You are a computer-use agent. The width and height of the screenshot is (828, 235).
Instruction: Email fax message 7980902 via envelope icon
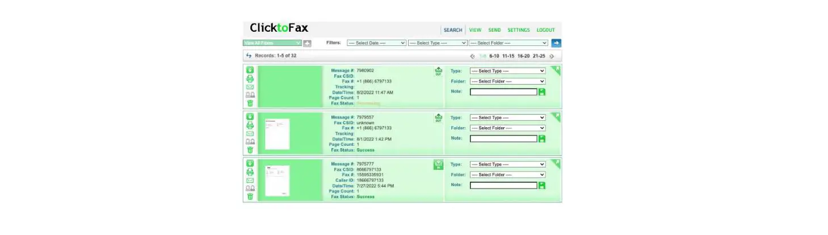(250, 87)
